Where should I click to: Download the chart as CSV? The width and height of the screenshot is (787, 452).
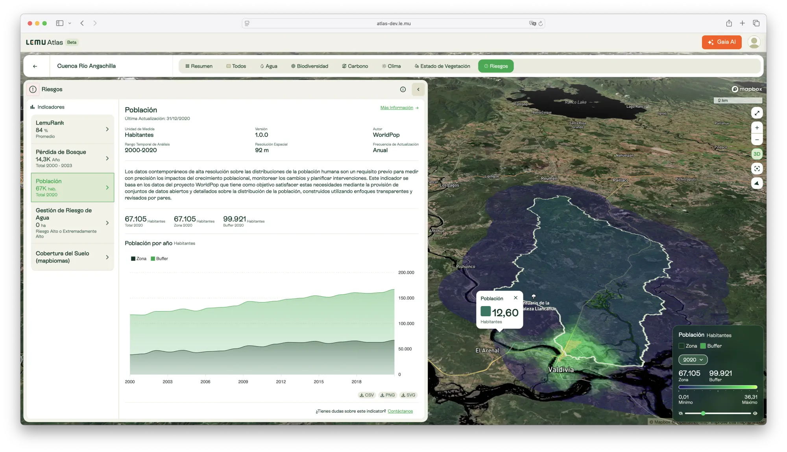tap(366, 395)
